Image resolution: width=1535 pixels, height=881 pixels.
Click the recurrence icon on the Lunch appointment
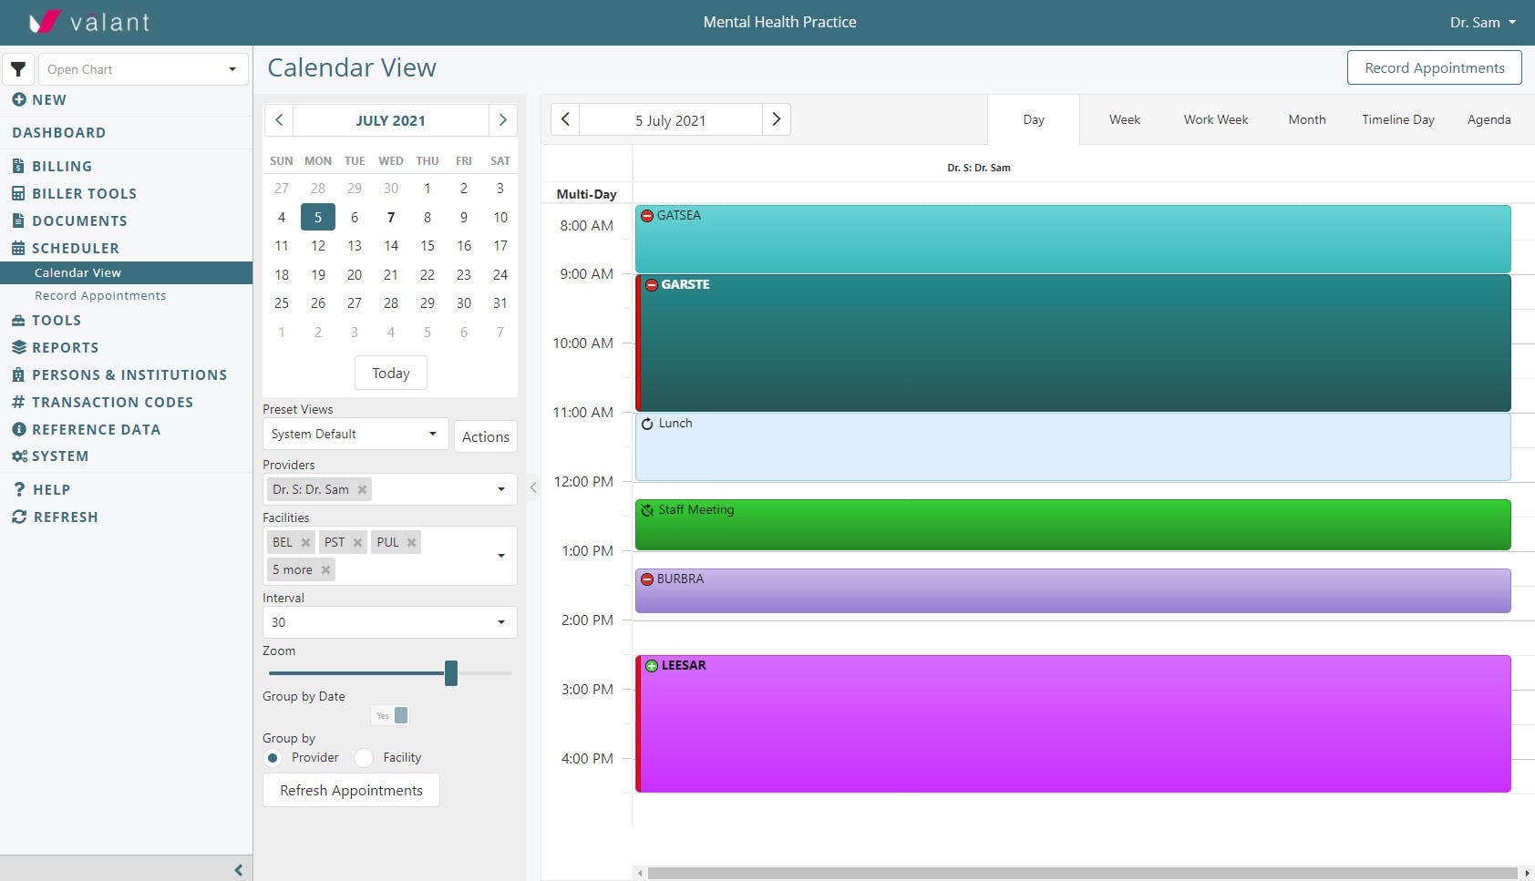tap(647, 423)
